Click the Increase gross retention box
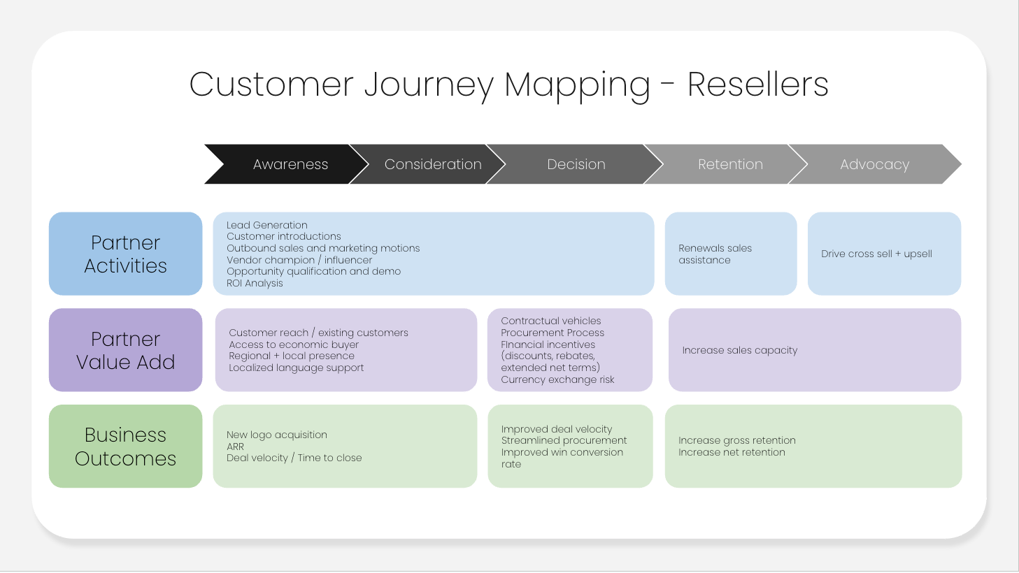 point(813,446)
